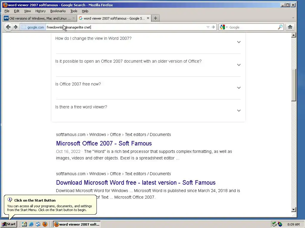305x228 pixels.
Task: Expand 'Is there a free word viewer?' chevron
Action: (x=239, y=110)
